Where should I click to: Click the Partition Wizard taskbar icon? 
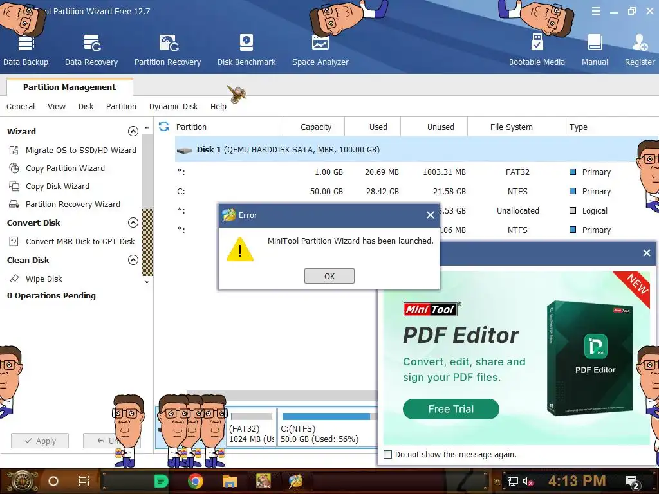click(296, 481)
